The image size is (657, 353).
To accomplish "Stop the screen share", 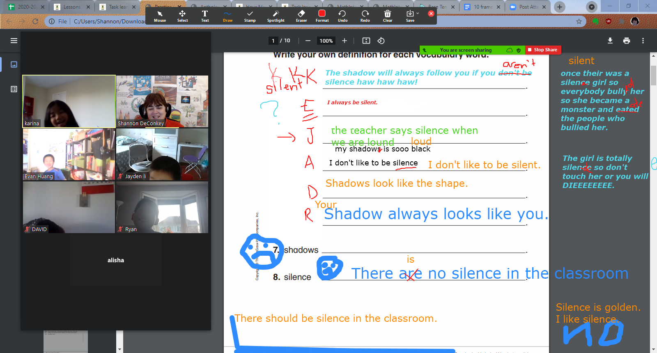I will coord(542,50).
